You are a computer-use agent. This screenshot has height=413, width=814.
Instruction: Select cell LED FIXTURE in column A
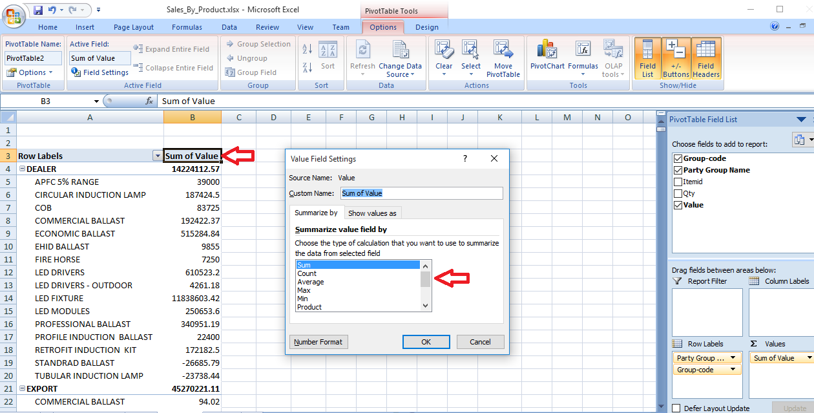click(x=90, y=298)
